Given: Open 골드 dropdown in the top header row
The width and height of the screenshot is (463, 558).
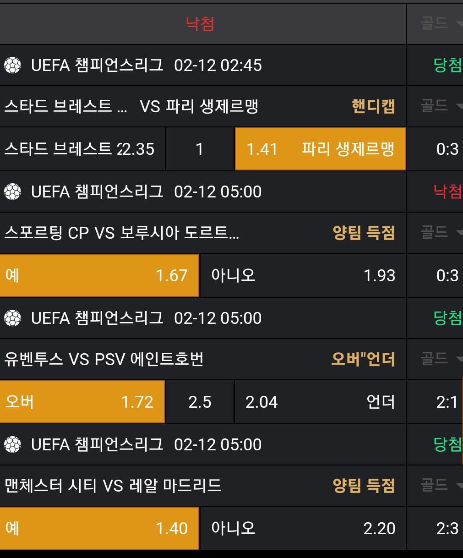Looking at the screenshot, I should coord(441,23).
